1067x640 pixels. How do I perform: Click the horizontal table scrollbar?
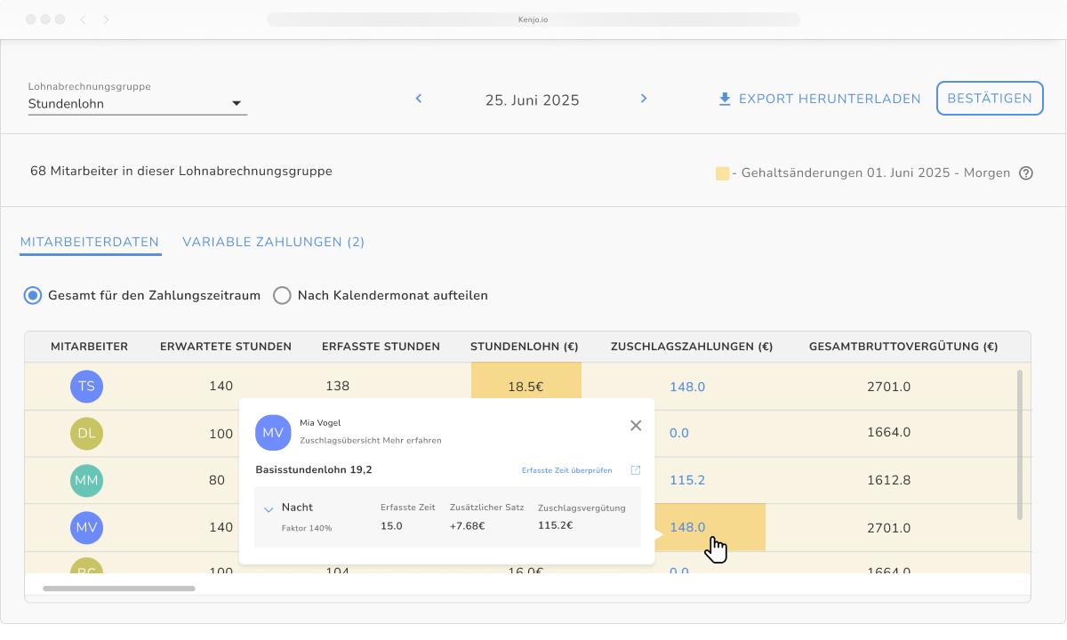(118, 588)
